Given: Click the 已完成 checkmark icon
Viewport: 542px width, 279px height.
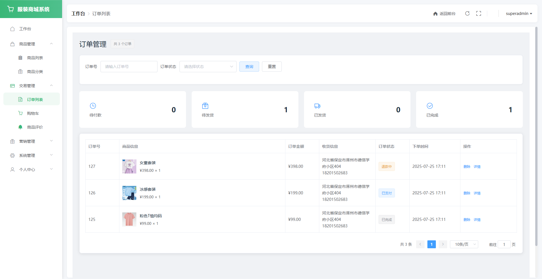Looking at the screenshot, I should [430, 106].
